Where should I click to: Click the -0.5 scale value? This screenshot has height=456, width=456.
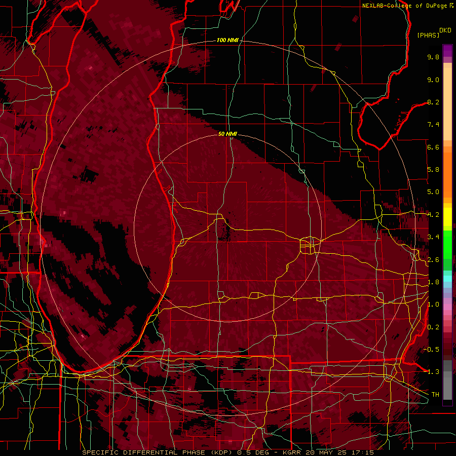click(431, 350)
